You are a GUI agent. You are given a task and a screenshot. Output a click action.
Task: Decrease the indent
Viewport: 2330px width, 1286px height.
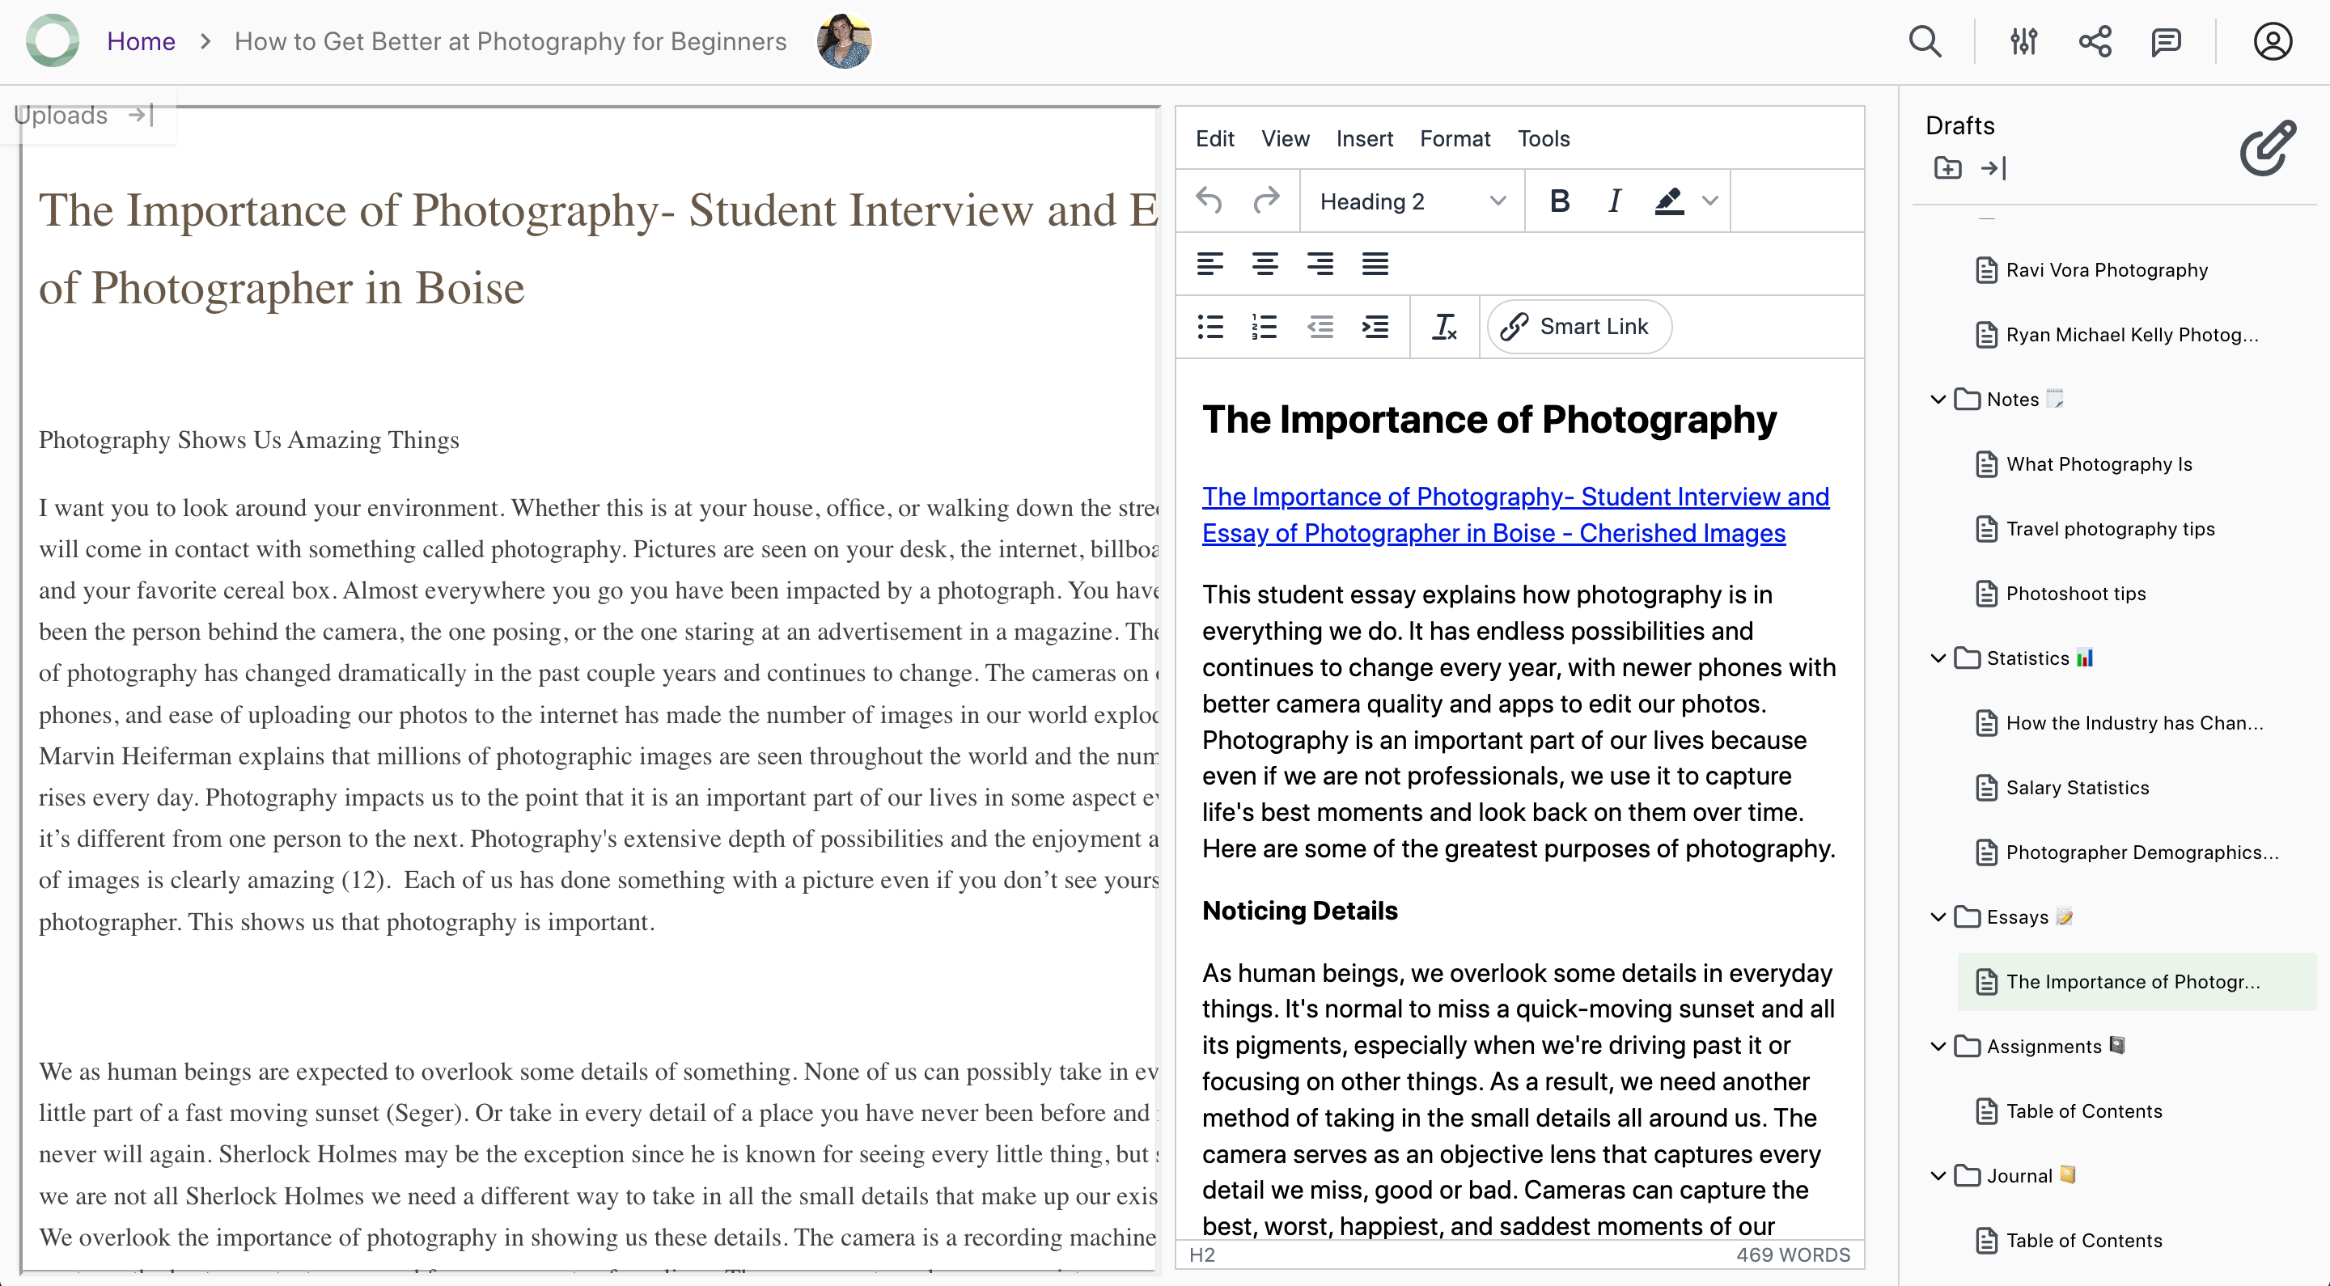tap(1320, 327)
